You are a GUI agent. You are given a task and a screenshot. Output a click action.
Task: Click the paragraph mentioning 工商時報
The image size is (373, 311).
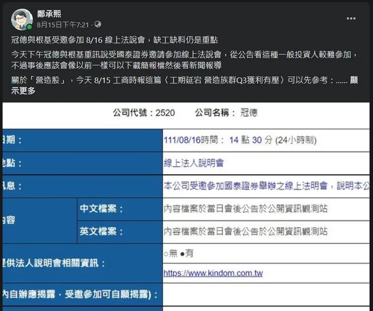click(184, 85)
